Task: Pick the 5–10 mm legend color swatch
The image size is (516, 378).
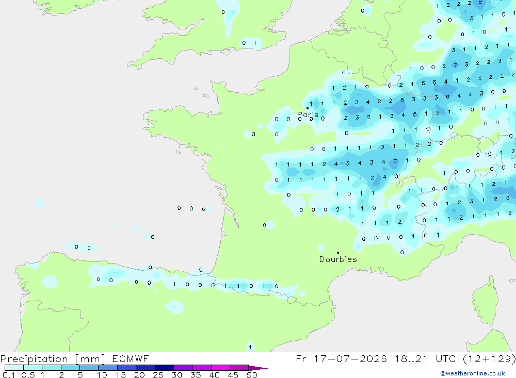Action: tap(89, 368)
